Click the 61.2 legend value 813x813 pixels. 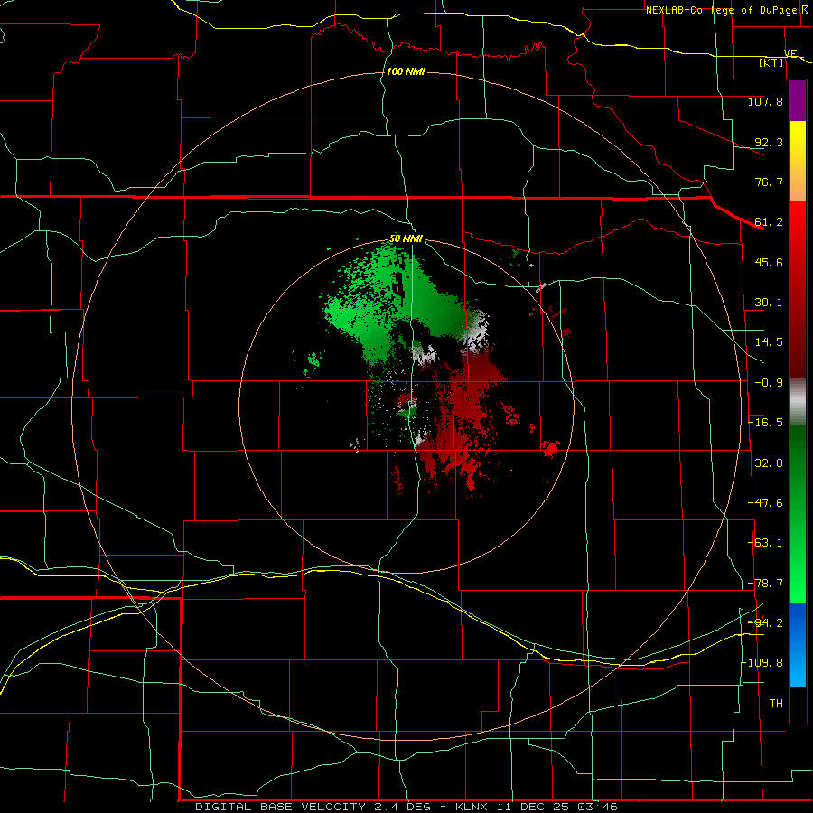[x=769, y=222]
